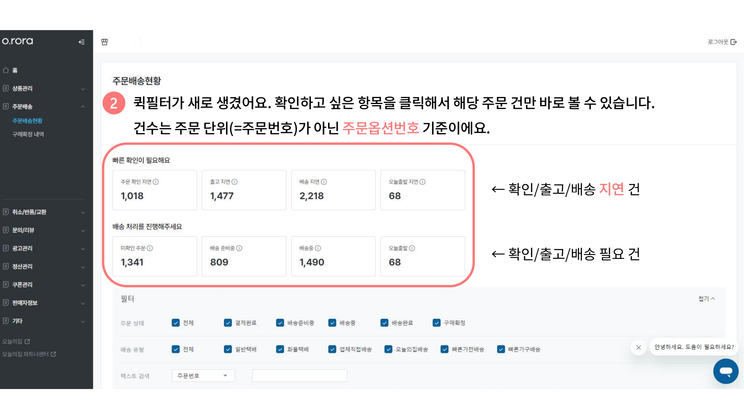Click info icon next to 오늘출발 card
Screen dimensions: 744x418
(412, 248)
